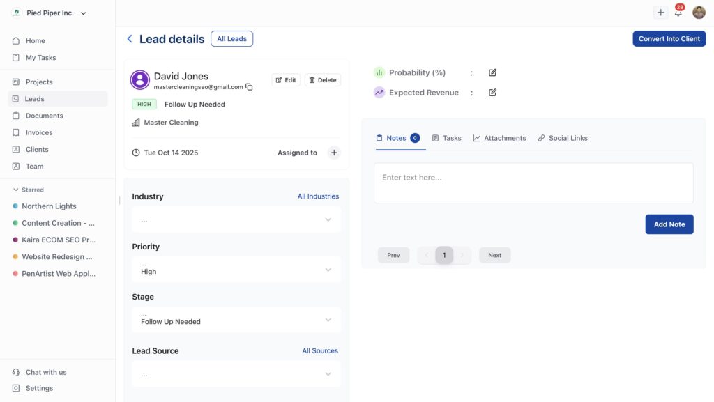Edit the Expected Revenue value
This screenshot has width=714, height=402.
(492, 93)
